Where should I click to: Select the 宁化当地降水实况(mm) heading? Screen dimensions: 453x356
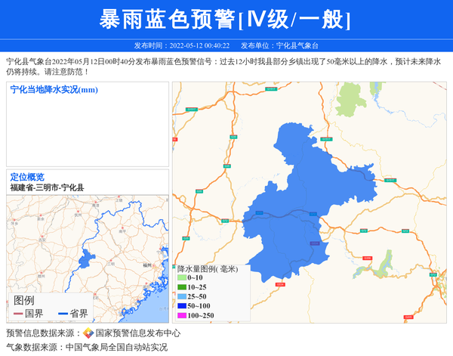pyautogui.click(x=54, y=91)
